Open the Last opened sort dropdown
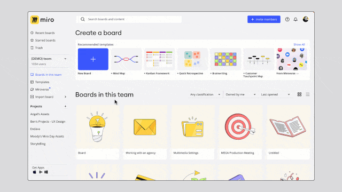This screenshot has height=192, width=342. click(x=276, y=94)
